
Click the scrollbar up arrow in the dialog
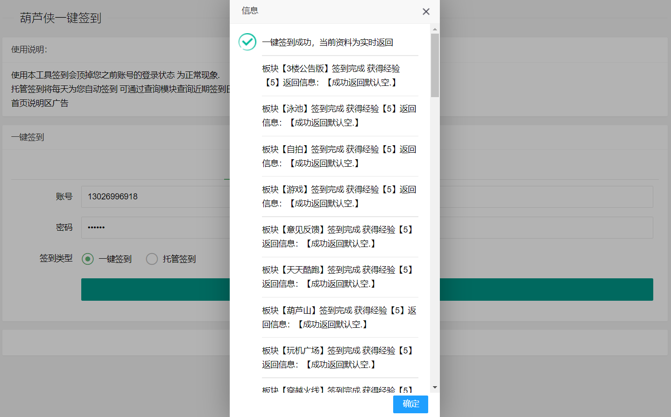point(435,28)
